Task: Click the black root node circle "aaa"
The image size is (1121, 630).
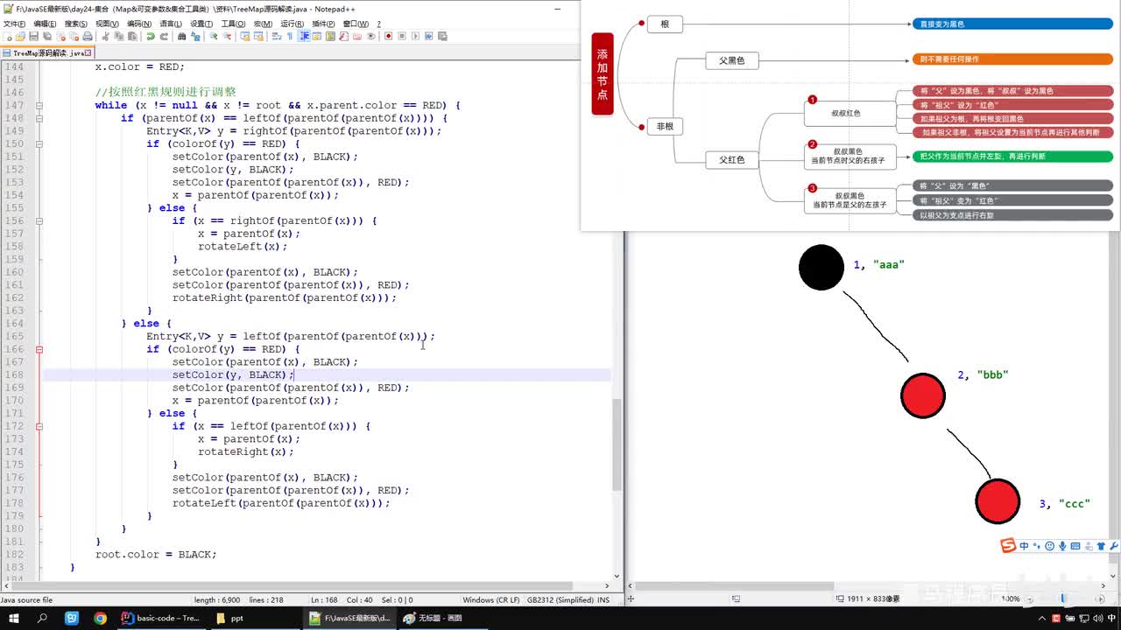Action: pyautogui.click(x=821, y=268)
